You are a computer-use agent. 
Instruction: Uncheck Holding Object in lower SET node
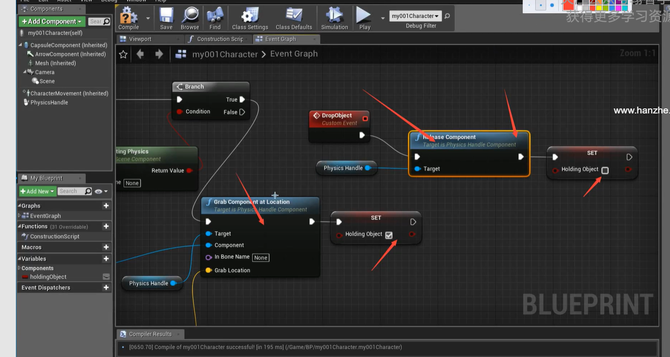point(389,235)
